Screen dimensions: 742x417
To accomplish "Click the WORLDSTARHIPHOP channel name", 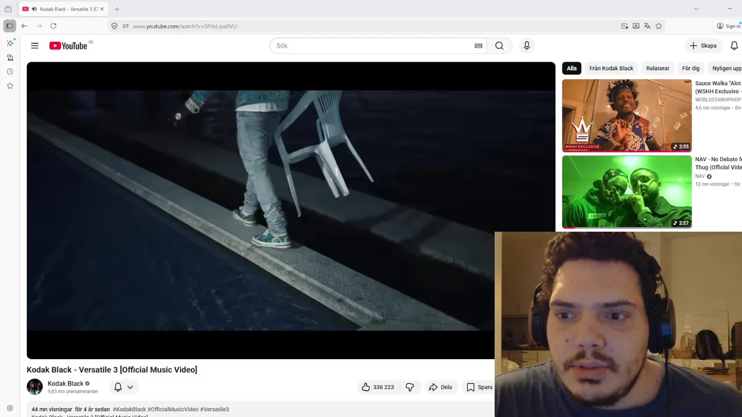I will (x=718, y=100).
